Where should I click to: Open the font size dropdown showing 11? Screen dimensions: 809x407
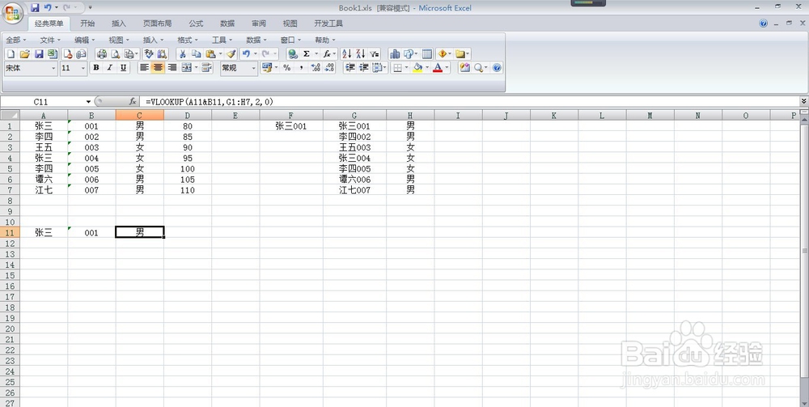point(83,68)
